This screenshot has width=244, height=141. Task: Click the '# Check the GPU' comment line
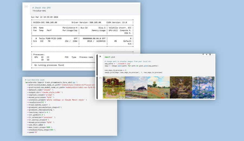[41, 8]
